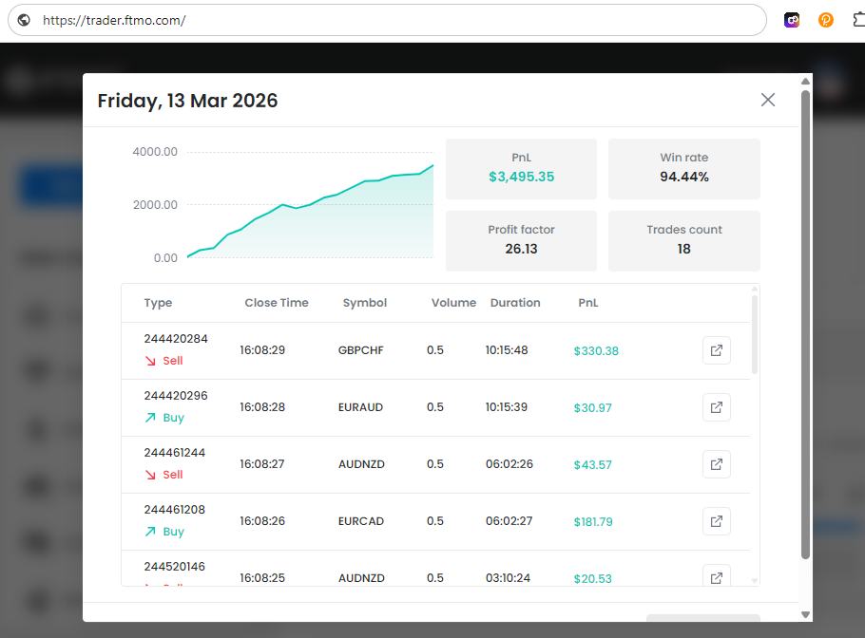Image resolution: width=865 pixels, height=638 pixels.
Task: Click the Trades count 18 card
Action: click(684, 241)
